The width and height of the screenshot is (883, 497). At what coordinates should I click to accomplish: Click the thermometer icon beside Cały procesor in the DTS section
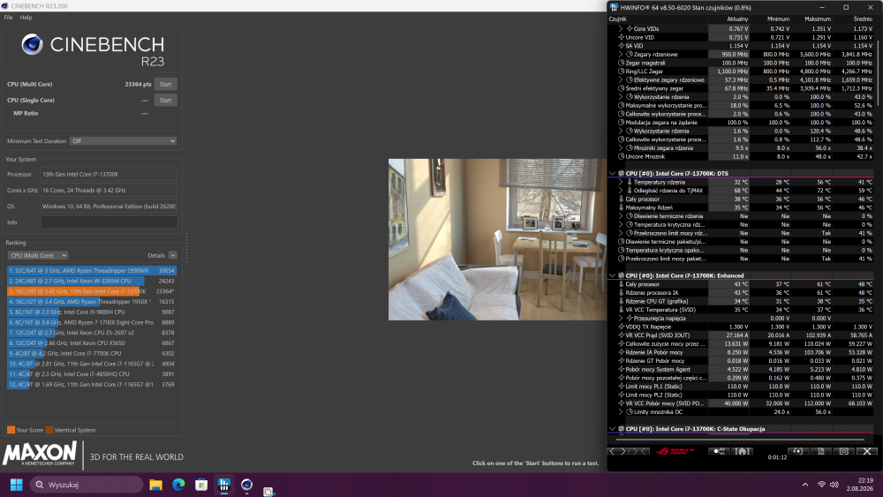coord(621,200)
